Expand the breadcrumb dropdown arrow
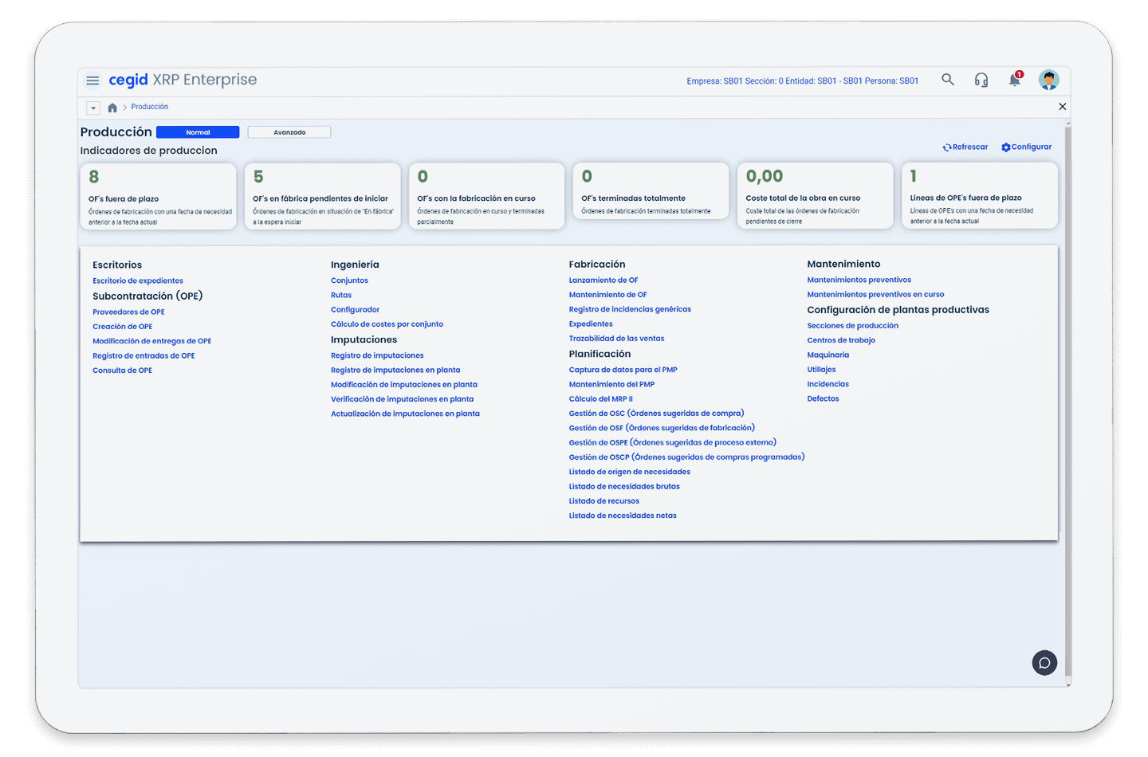This screenshot has width=1148, height=757. 93,108
